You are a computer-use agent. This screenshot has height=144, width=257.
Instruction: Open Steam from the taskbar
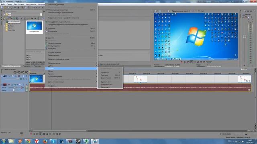coord(78,141)
